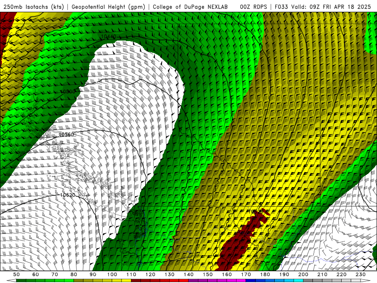Viewport: 377px width, 283px height.
Task: Click the 170 label on the color scale
Action: (246, 275)
